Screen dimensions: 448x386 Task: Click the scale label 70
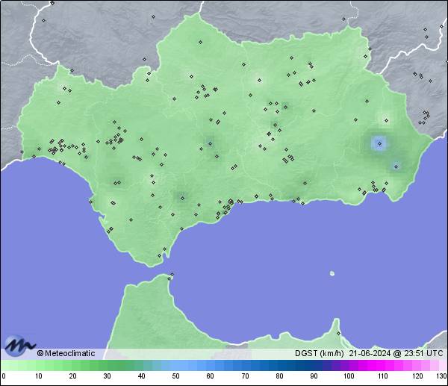245,376
